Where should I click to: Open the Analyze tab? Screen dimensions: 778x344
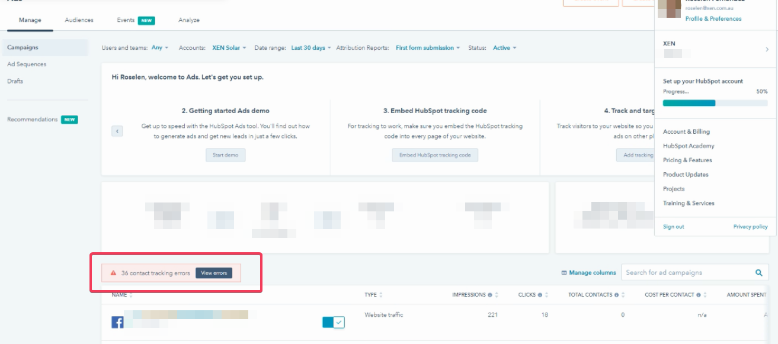tap(189, 20)
